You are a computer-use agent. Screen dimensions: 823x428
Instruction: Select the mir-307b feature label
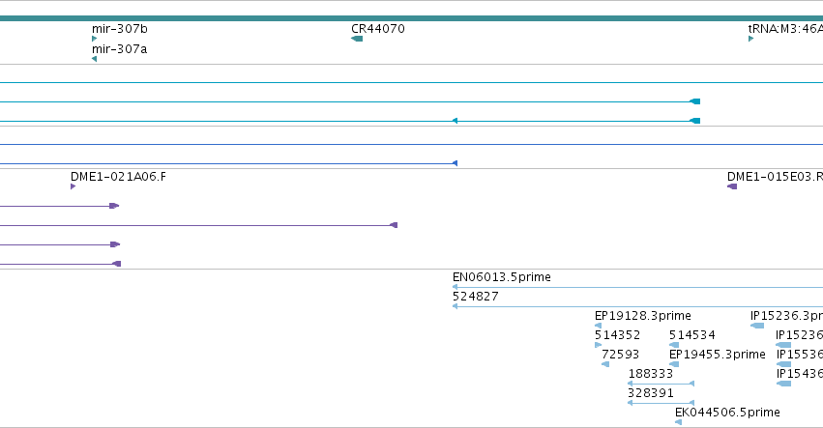(x=120, y=29)
